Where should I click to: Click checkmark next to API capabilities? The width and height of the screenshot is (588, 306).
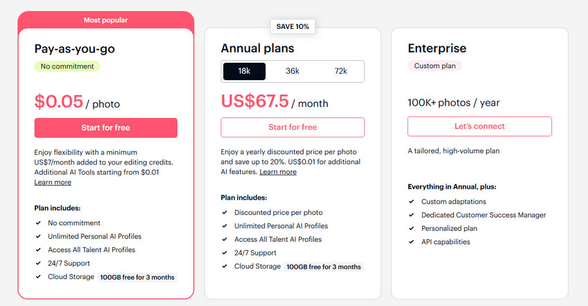tap(412, 242)
